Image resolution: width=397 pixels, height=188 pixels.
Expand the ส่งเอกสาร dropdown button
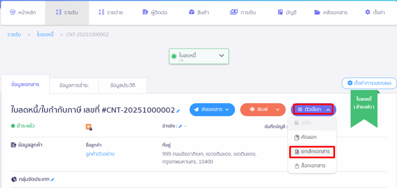pyautogui.click(x=212, y=109)
